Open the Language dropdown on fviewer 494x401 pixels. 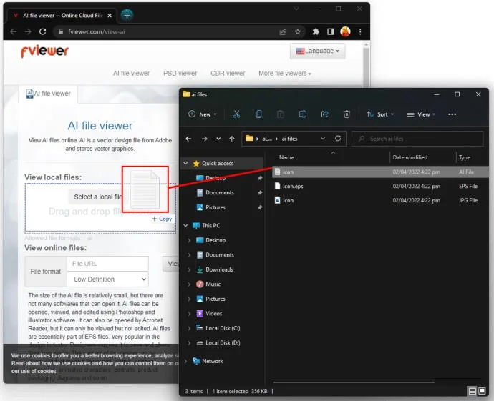[318, 51]
